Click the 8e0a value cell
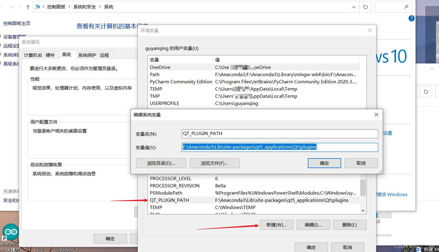 click(x=220, y=186)
